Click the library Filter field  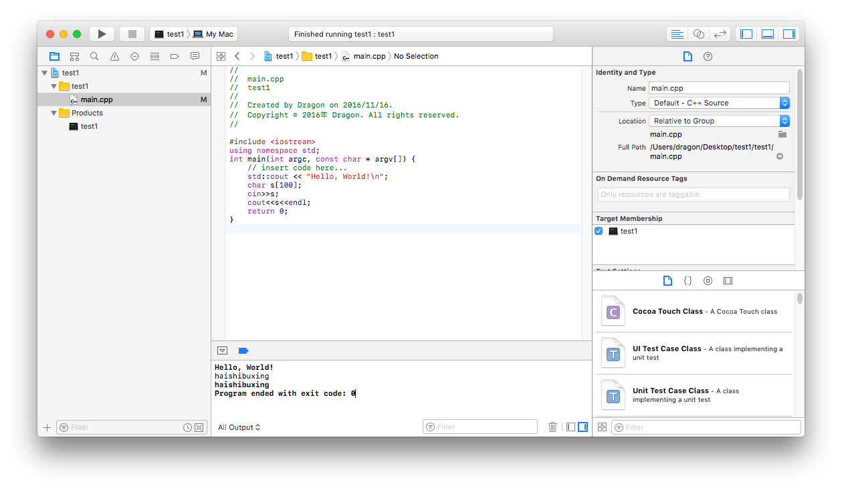[x=706, y=427]
